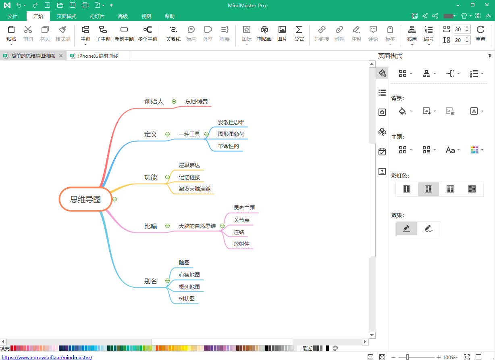Click the Print icon in title bar
Viewport: 495px width, 360px height.
(85, 5)
